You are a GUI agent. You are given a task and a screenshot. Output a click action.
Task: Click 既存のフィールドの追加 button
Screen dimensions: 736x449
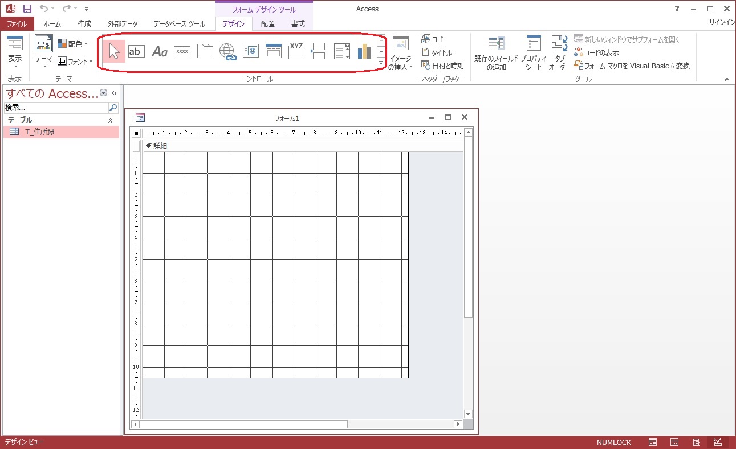click(x=497, y=54)
